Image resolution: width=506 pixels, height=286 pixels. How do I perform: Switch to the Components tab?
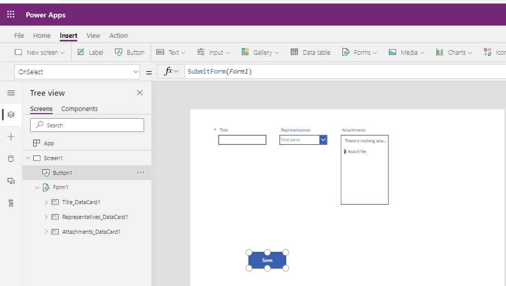pos(79,109)
